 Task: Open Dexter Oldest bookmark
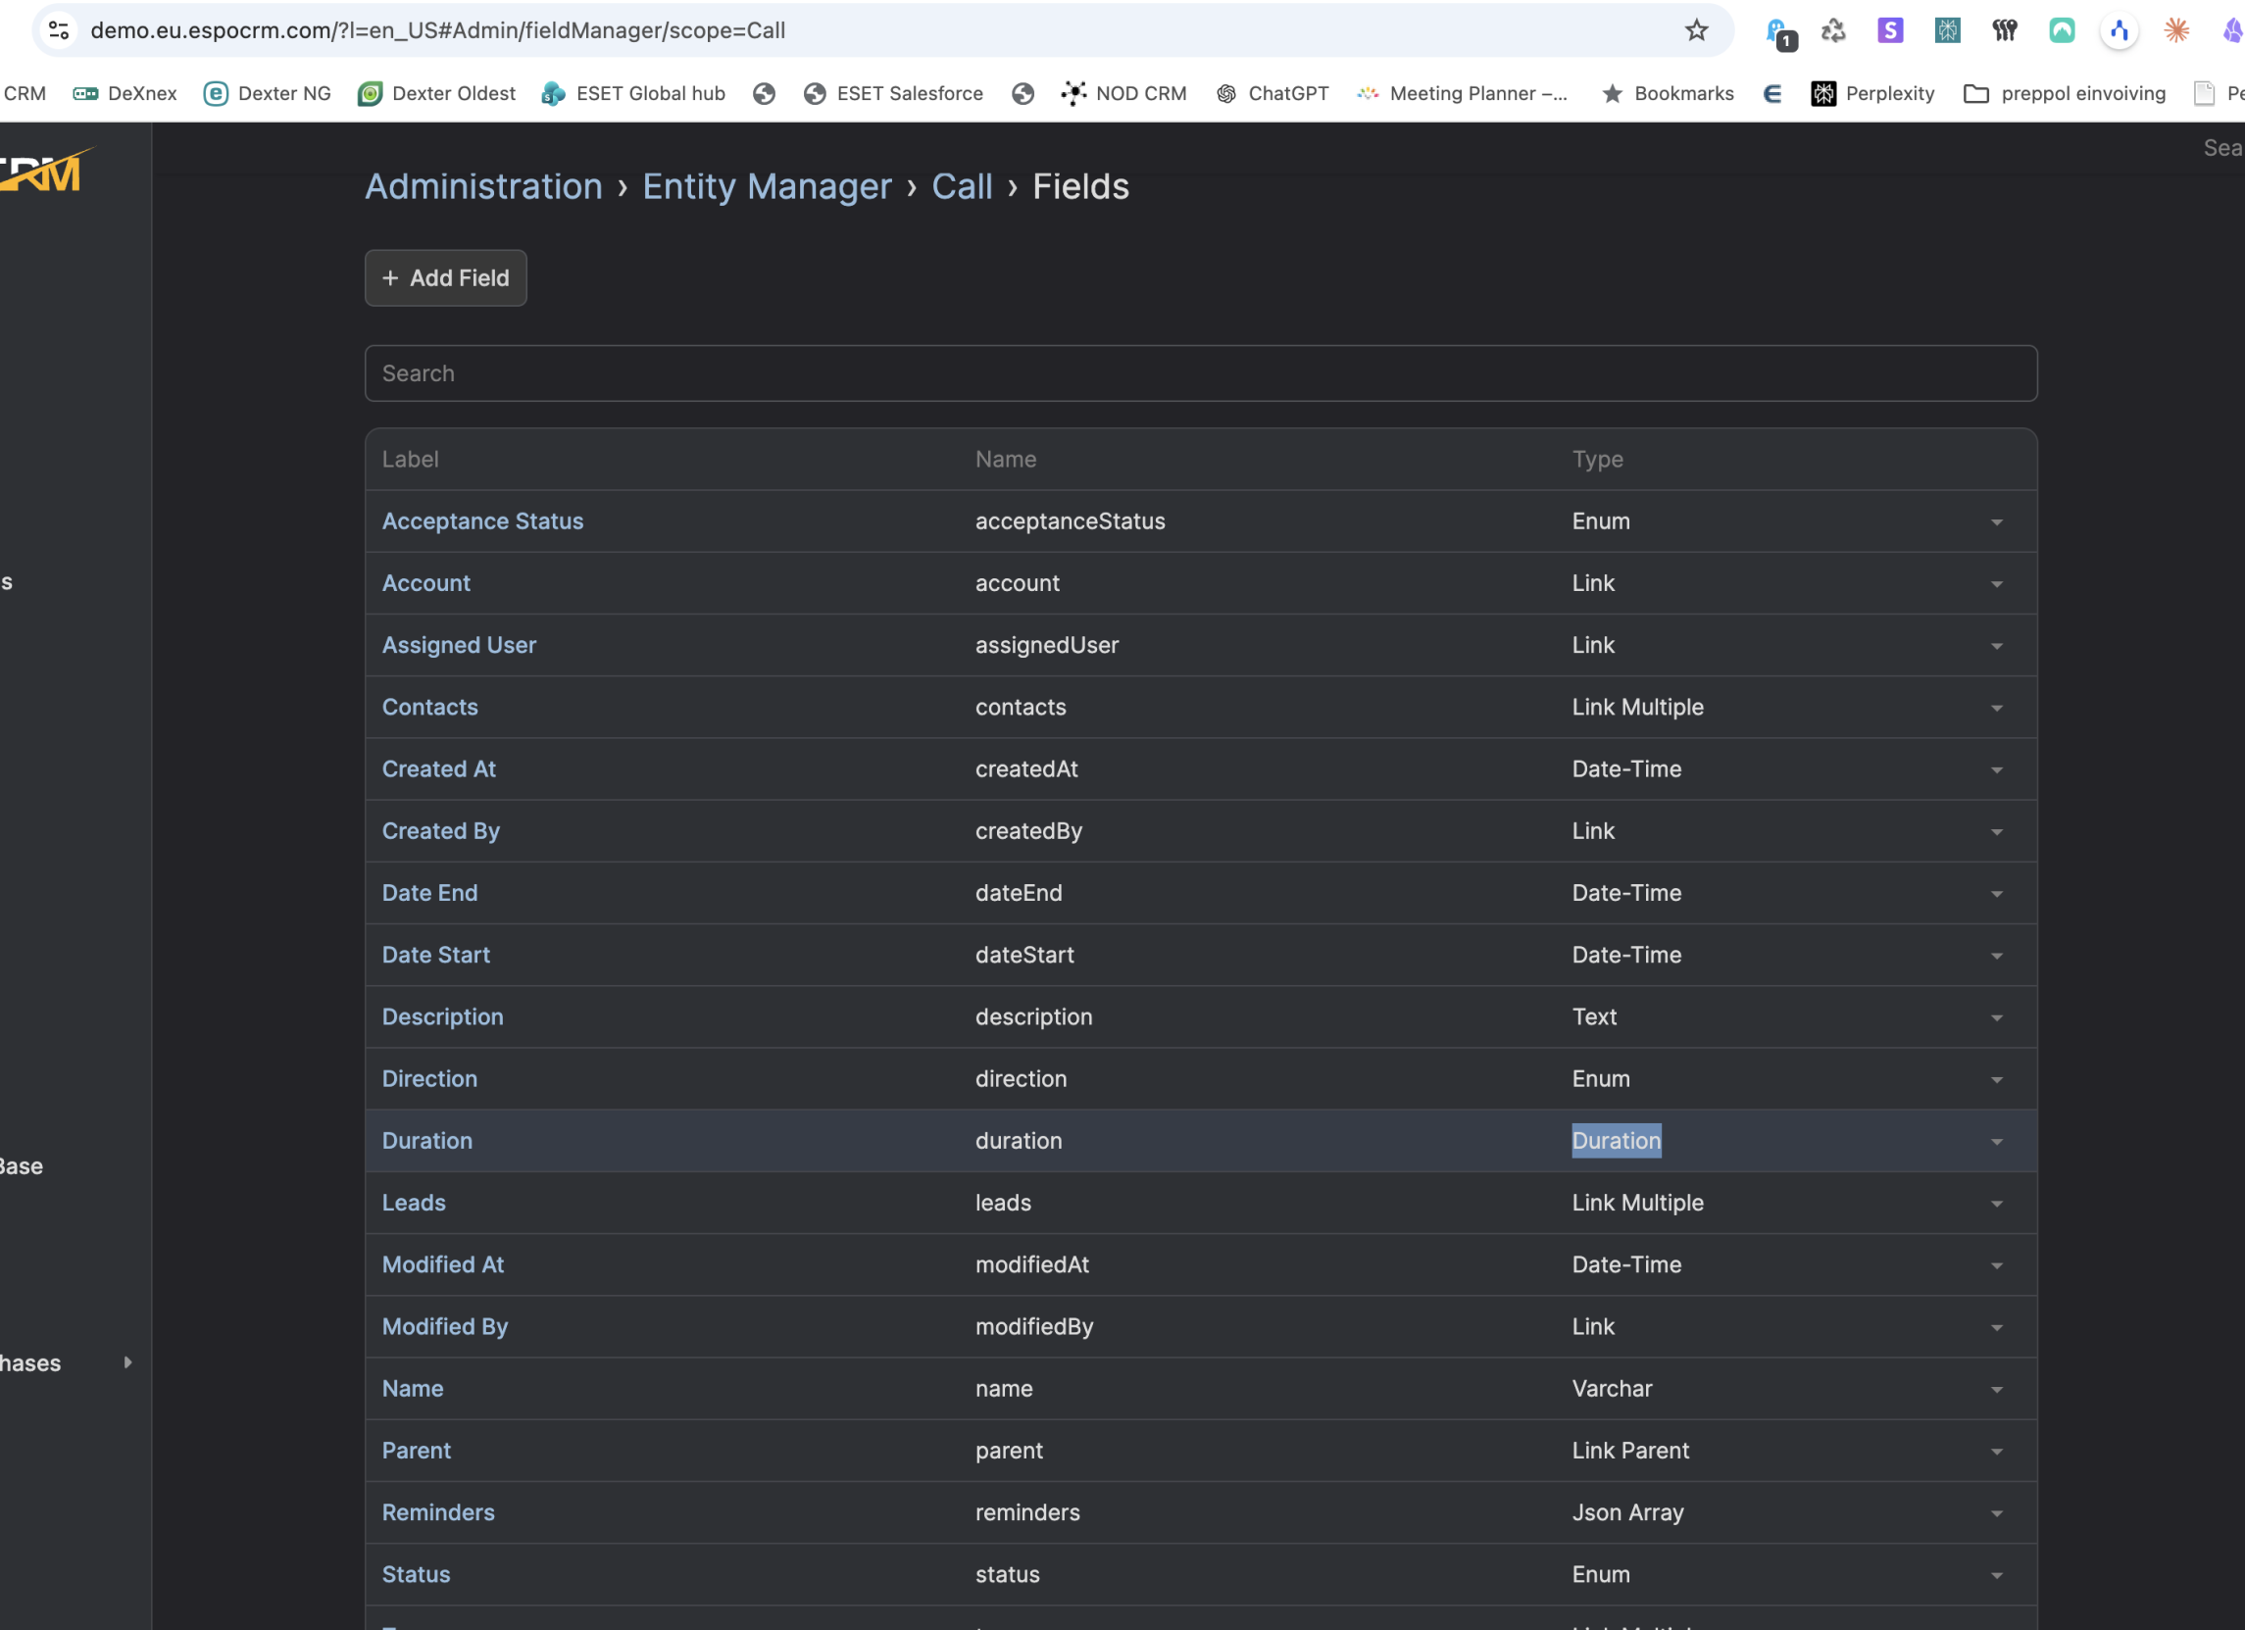(x=436, y=93)
